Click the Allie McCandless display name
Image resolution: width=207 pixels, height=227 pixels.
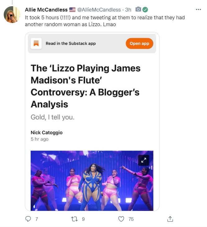46,10
